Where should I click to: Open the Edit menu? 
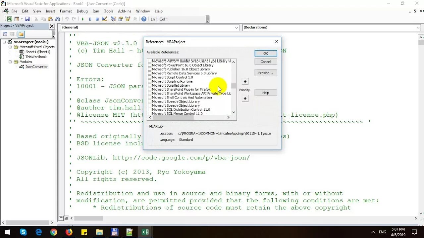(25, 11)
